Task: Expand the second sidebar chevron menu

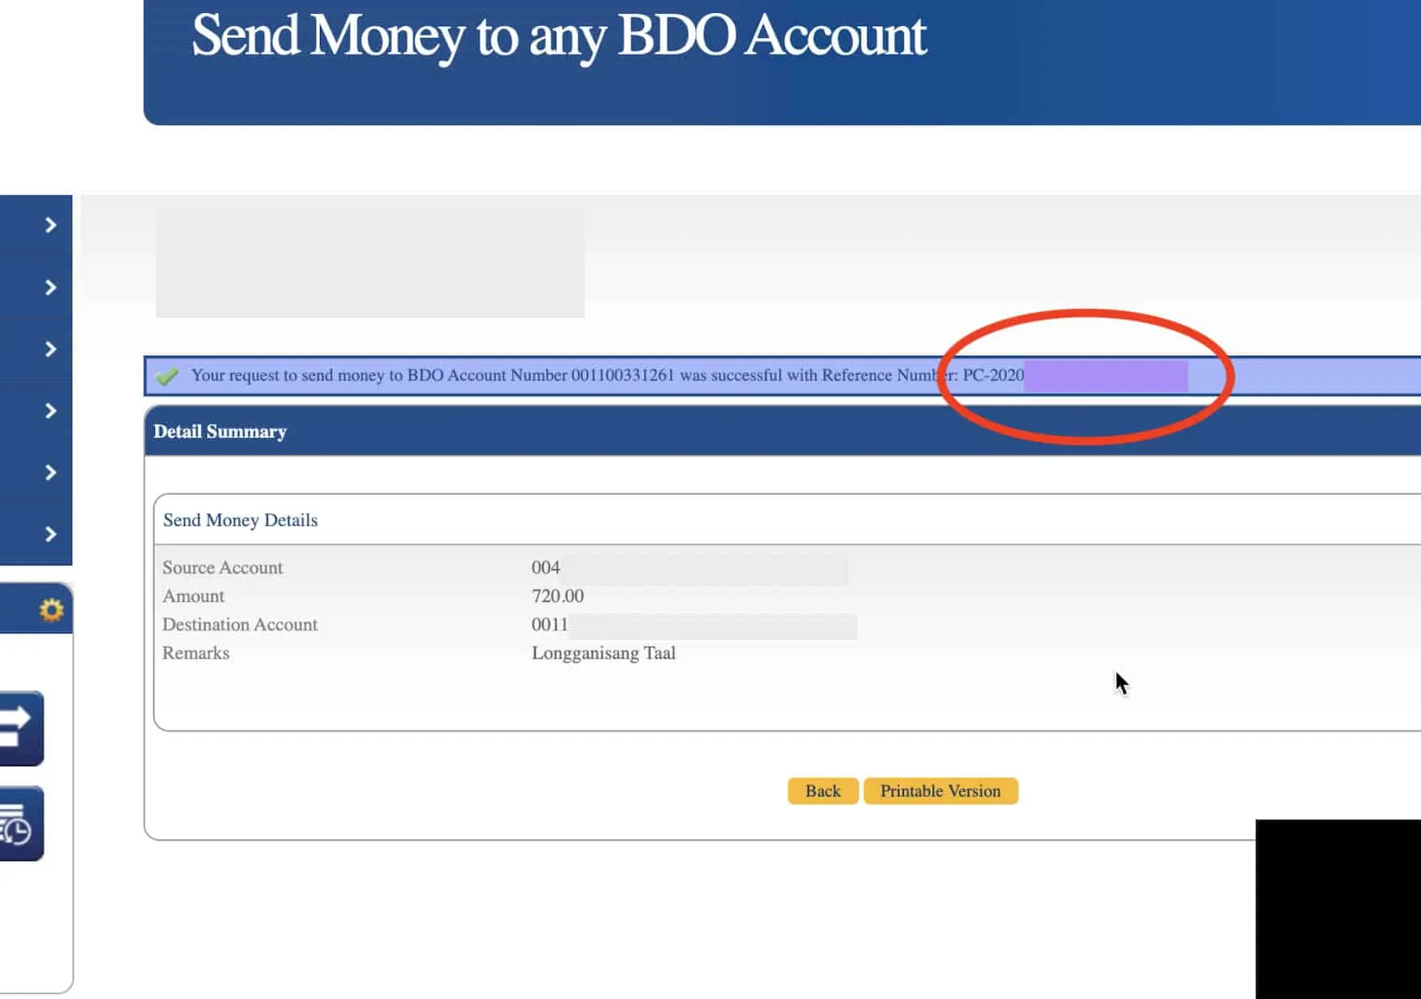Action: (50, 288)
